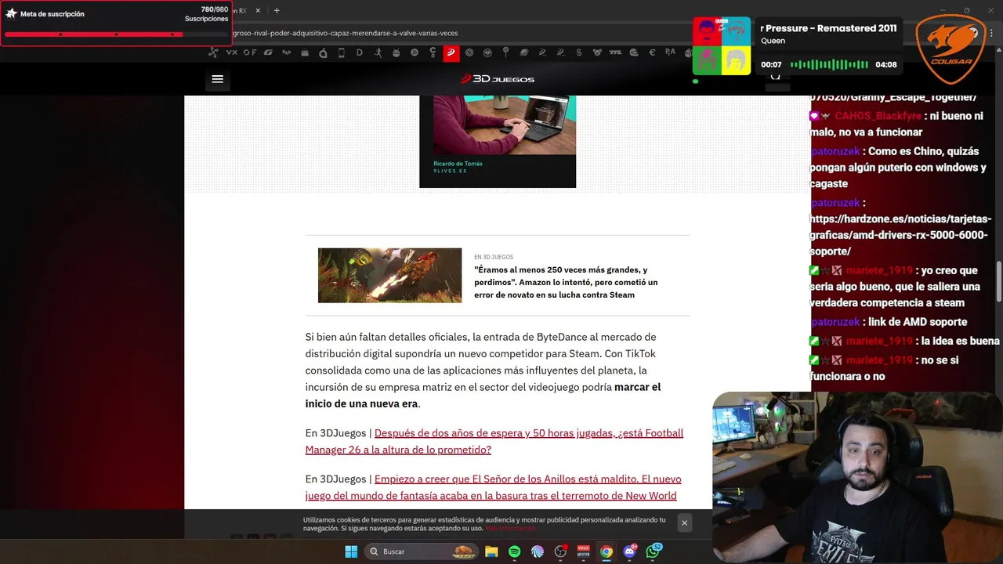This screenshot has width=1003, height=564.
Task: Open the El Señor de los Anillos article link
Action: [x=494, y=487]
